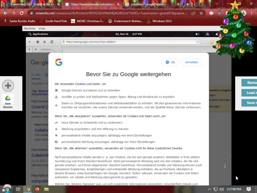
Task: Open the MEMZ Christmas bookmark
Action: pyautogui.click(x=88, y=21)
